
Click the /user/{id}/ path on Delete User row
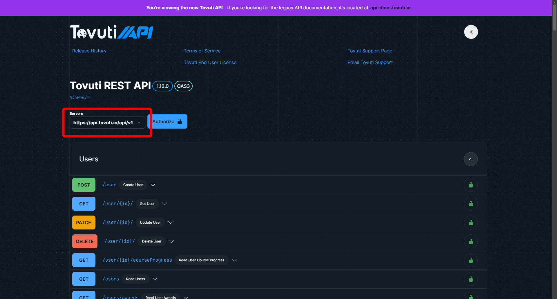coord(120,241)
